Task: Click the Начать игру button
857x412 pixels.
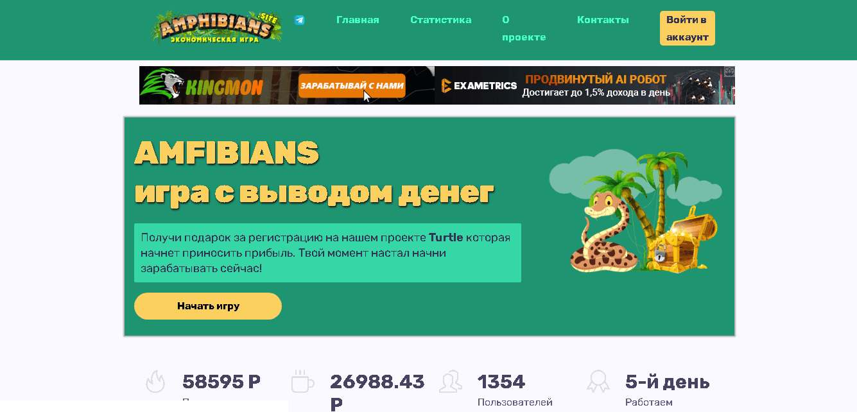Action: point(208,306)
